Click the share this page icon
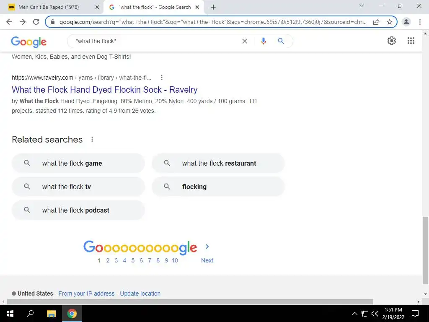Screen dimensions: 429x322 click(376, 22)
